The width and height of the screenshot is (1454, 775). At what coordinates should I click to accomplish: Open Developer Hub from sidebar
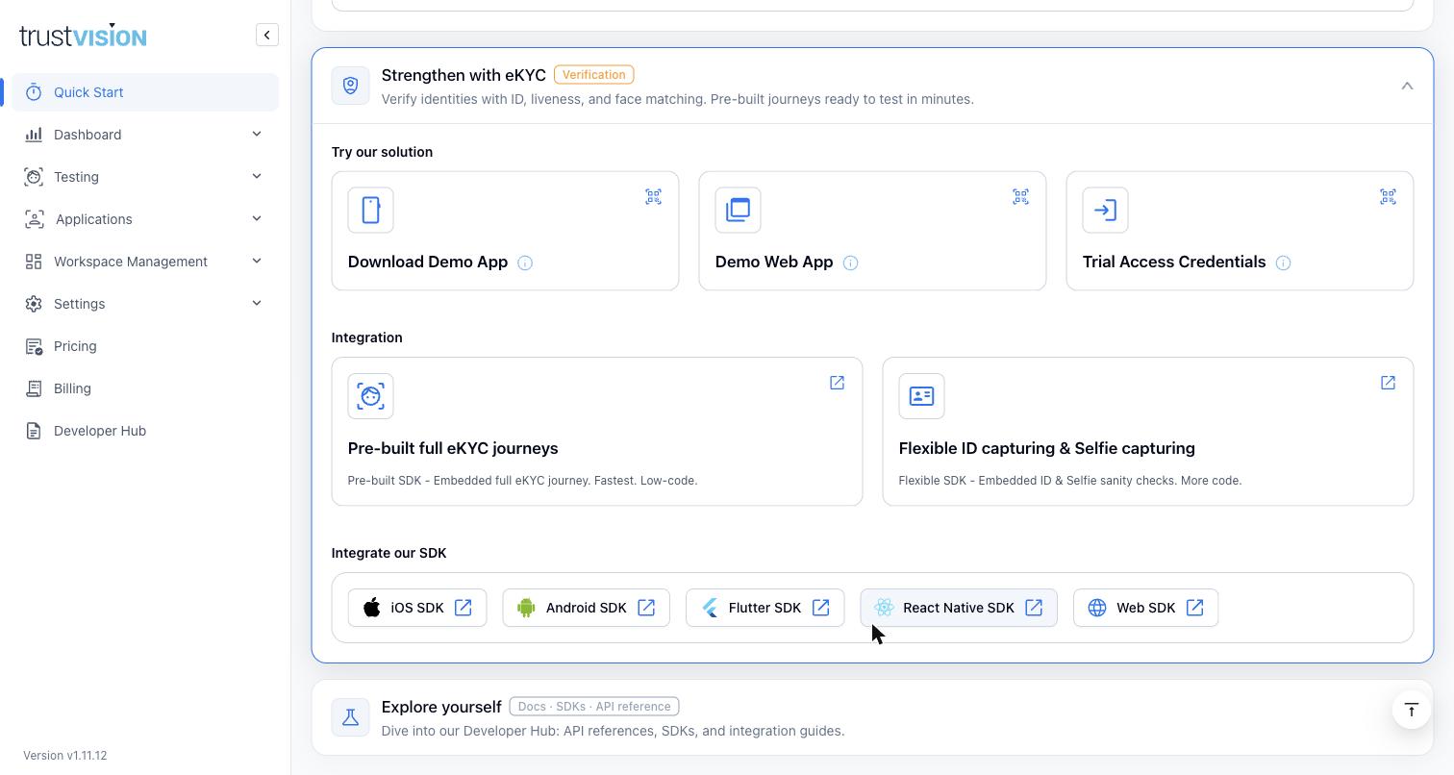point(145,431)
